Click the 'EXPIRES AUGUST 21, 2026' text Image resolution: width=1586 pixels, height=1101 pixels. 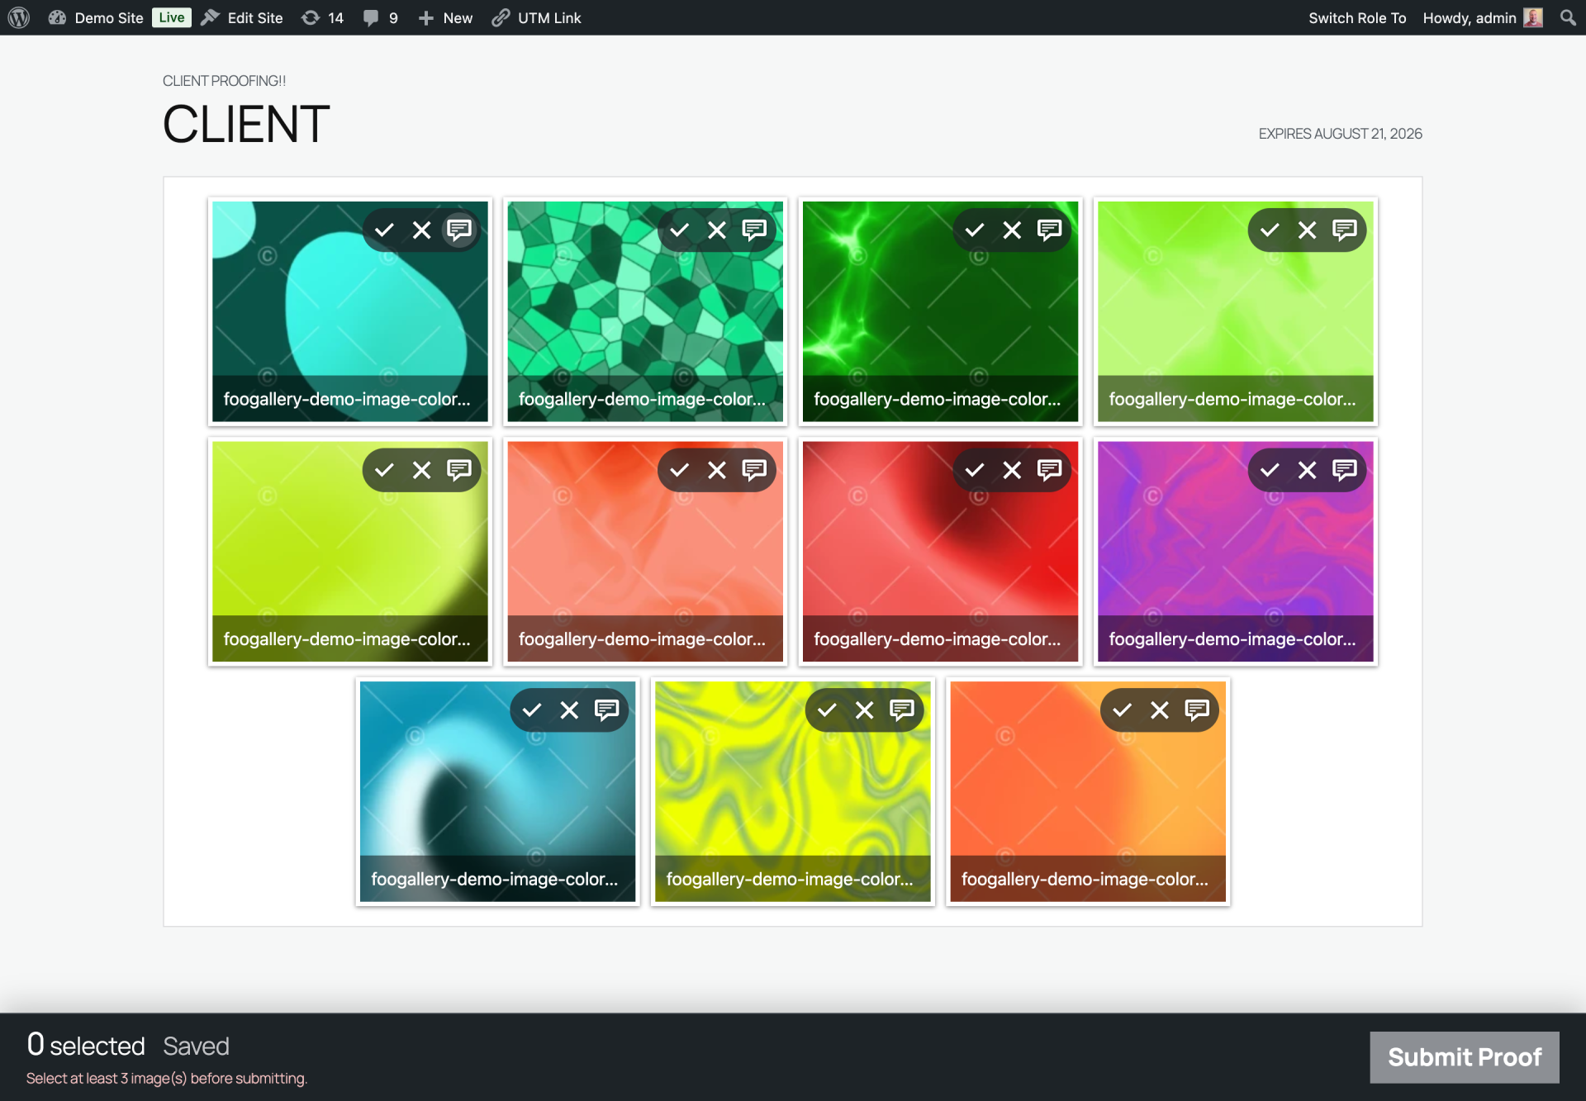1340,134
